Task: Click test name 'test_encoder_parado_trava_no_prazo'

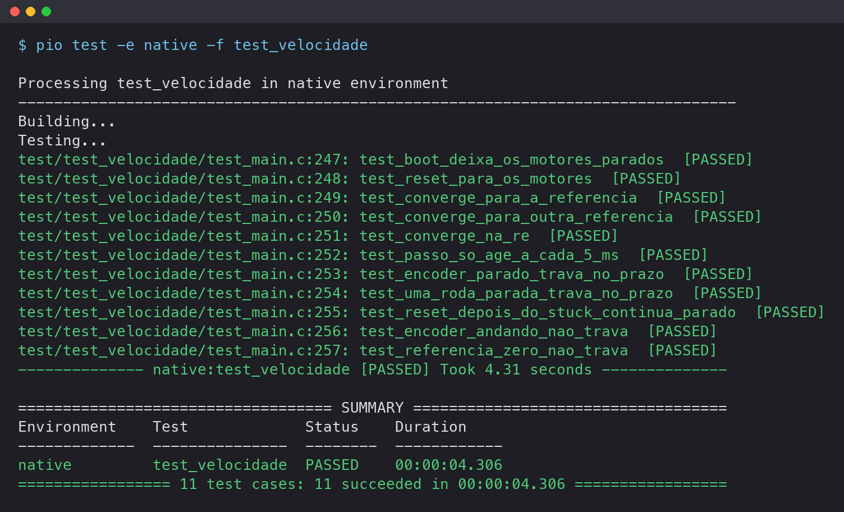Action: click(512, 274)
